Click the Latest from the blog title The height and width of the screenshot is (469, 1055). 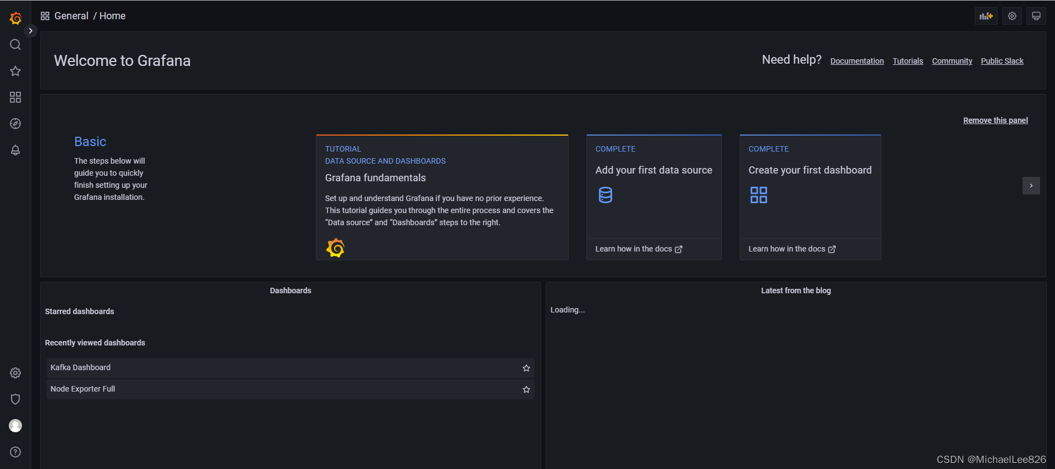click(x=796, y=291)
